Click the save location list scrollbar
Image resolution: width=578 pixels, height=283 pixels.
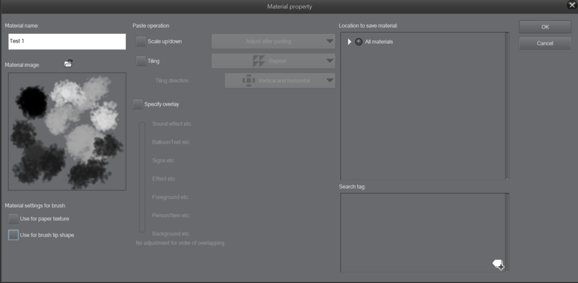click(x=507, y=106)
